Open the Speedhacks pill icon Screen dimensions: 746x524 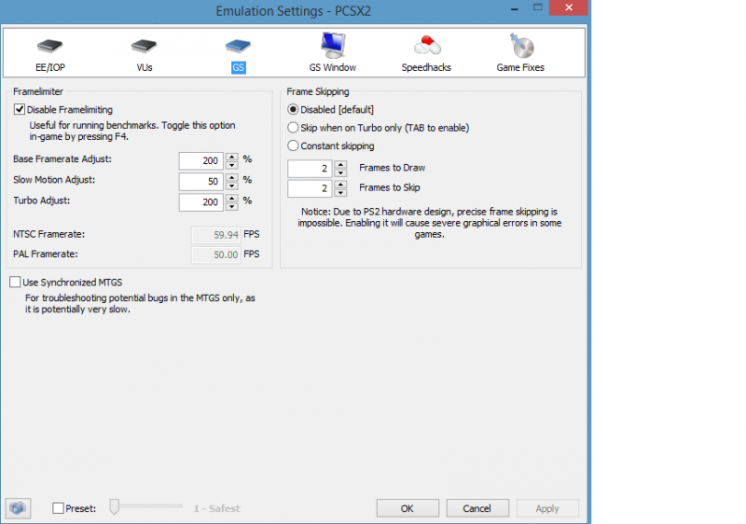click(x=427, y=46)
